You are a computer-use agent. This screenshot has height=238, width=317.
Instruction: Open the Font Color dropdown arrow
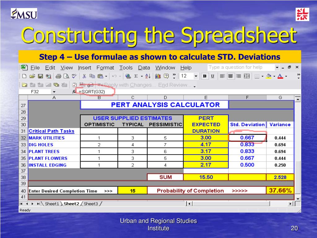click(x=286, y=77)
